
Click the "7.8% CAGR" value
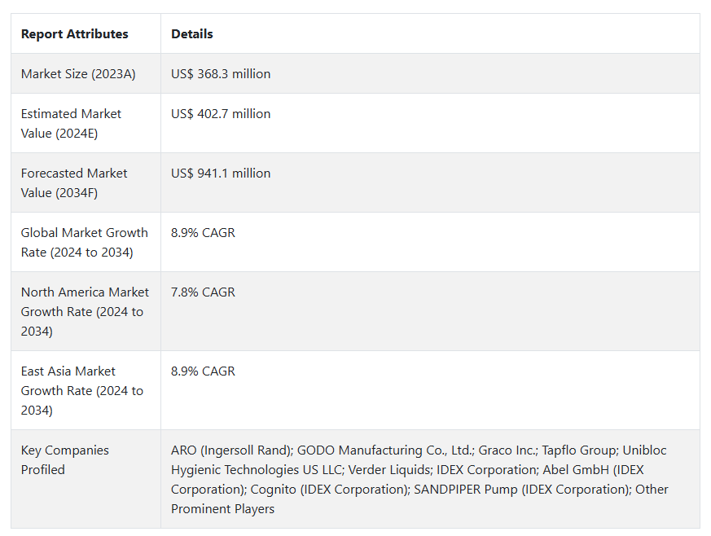(x=203, y=292)
